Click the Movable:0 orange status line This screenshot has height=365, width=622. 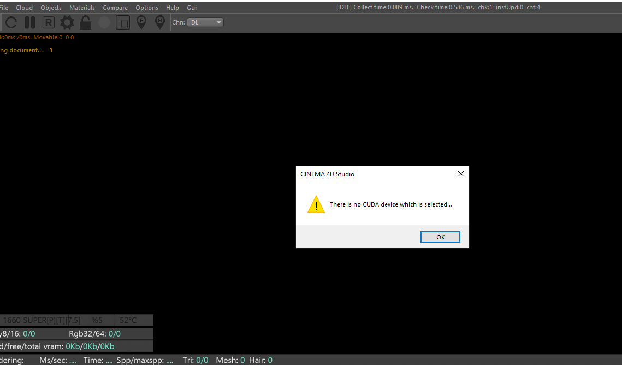(37, 37)
